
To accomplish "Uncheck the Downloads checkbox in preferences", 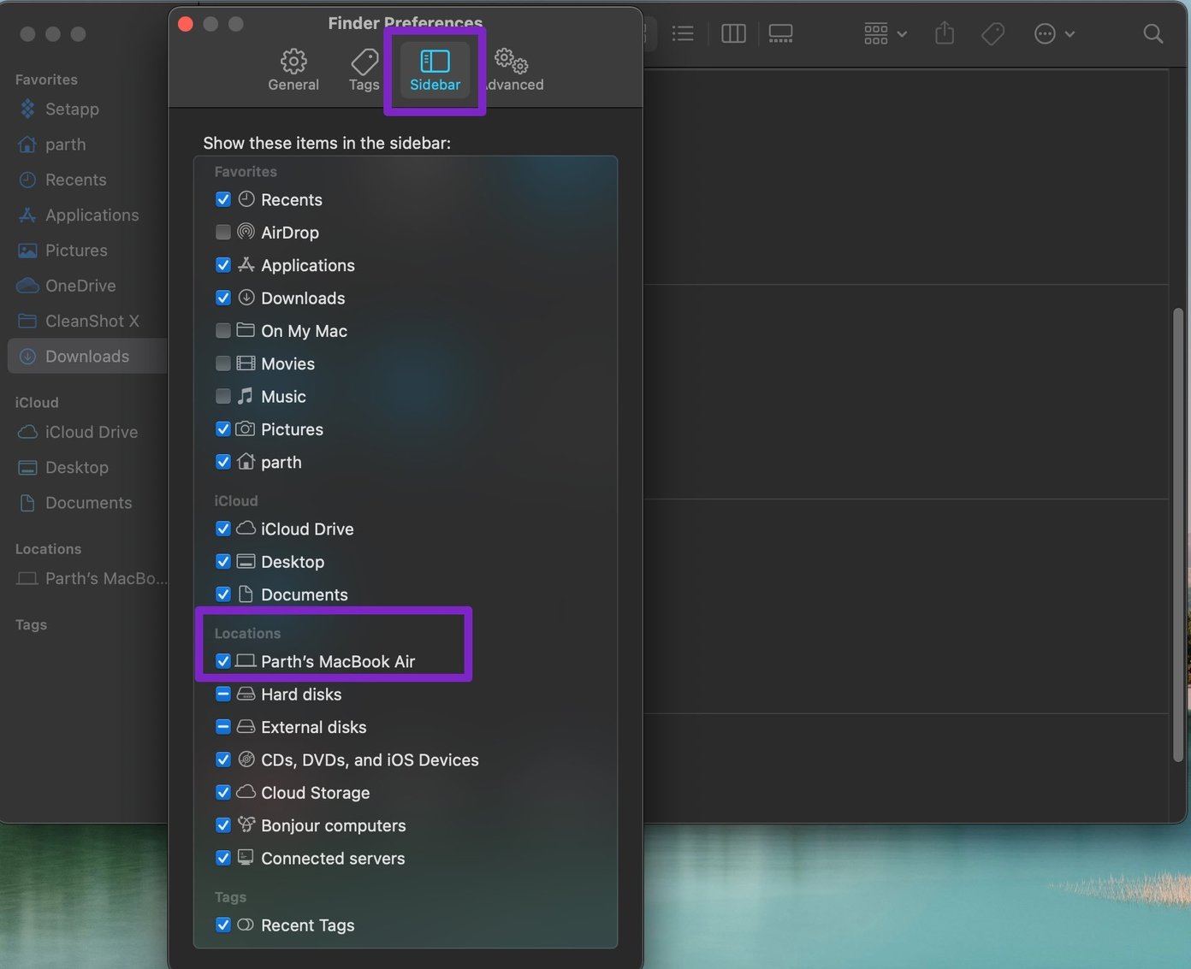I will coord(223,298).
